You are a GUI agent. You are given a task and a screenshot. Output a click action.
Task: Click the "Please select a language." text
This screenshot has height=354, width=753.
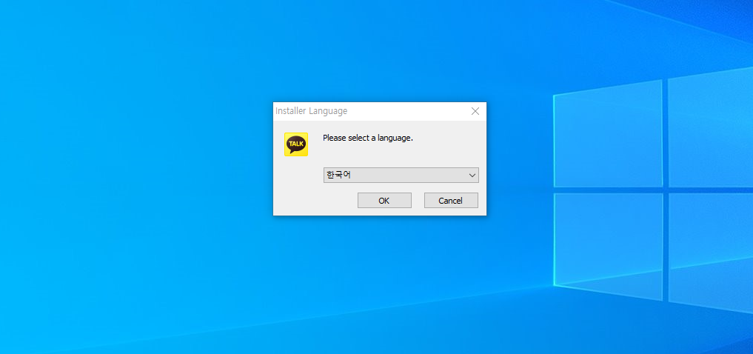tap(368, 138)
